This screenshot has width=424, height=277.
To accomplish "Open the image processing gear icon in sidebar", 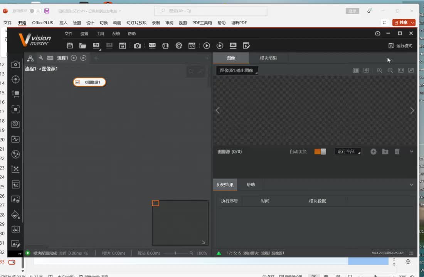I will tap(15, 199).
